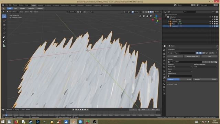Click the Play animation button in timeline
The width and height of the screenshot is (220, 124).
pos(83,110)
